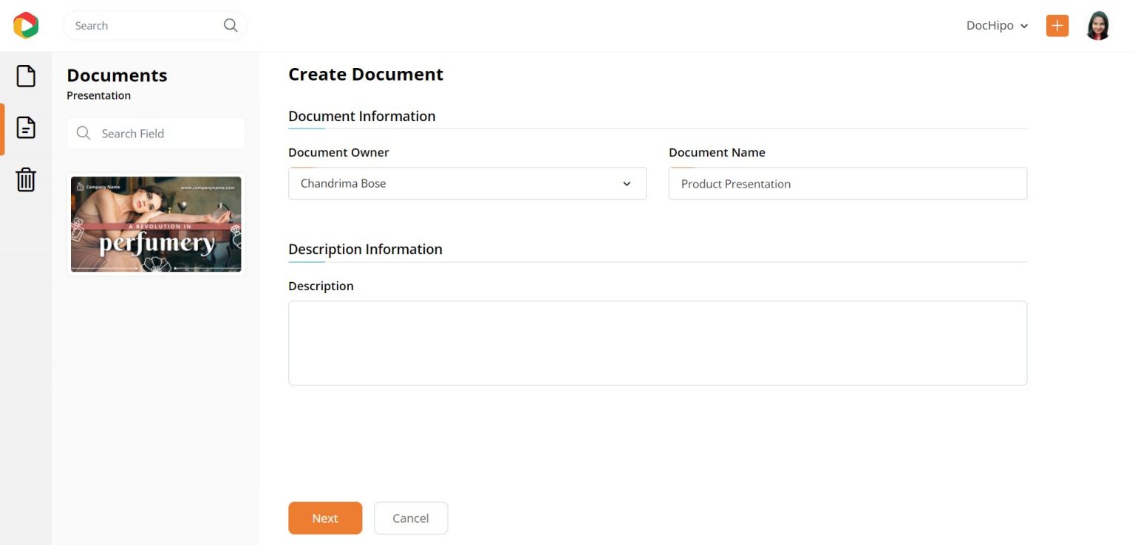Click inside the Description text area
This screenshot has width=1135, height=545.
coord(657,342)
